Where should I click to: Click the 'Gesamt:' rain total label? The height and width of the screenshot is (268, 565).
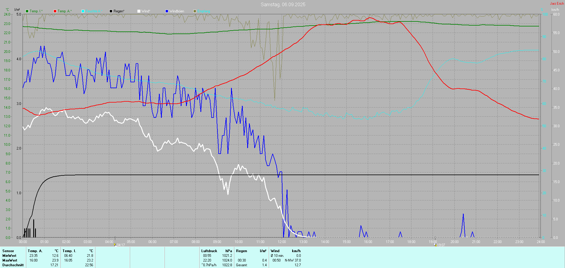click(242, 265)
